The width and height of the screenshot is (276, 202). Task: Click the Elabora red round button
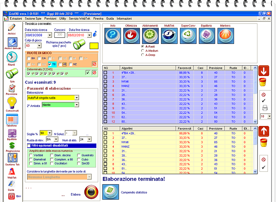[x=91, y=192]
